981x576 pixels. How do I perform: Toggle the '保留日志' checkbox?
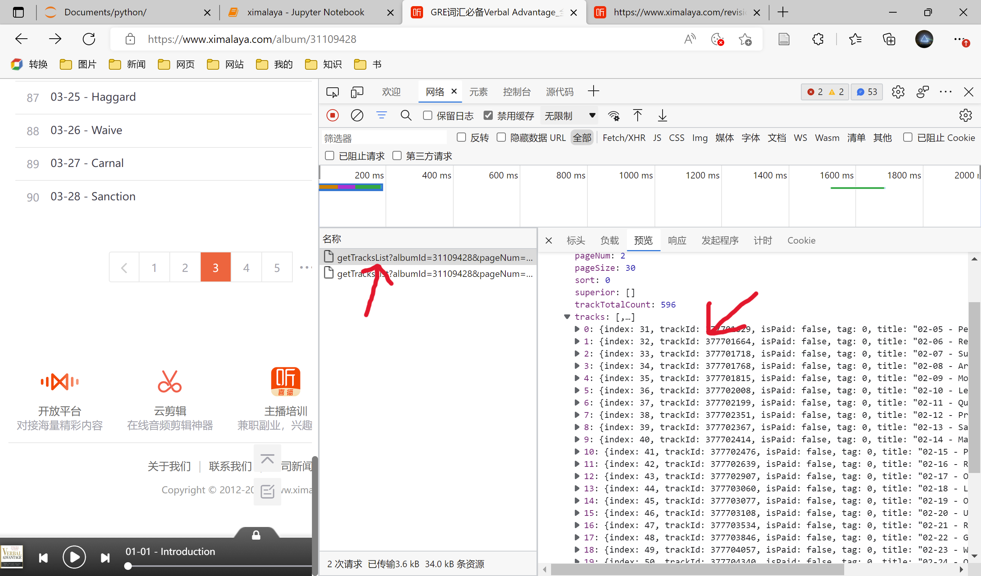coord(427,116)
